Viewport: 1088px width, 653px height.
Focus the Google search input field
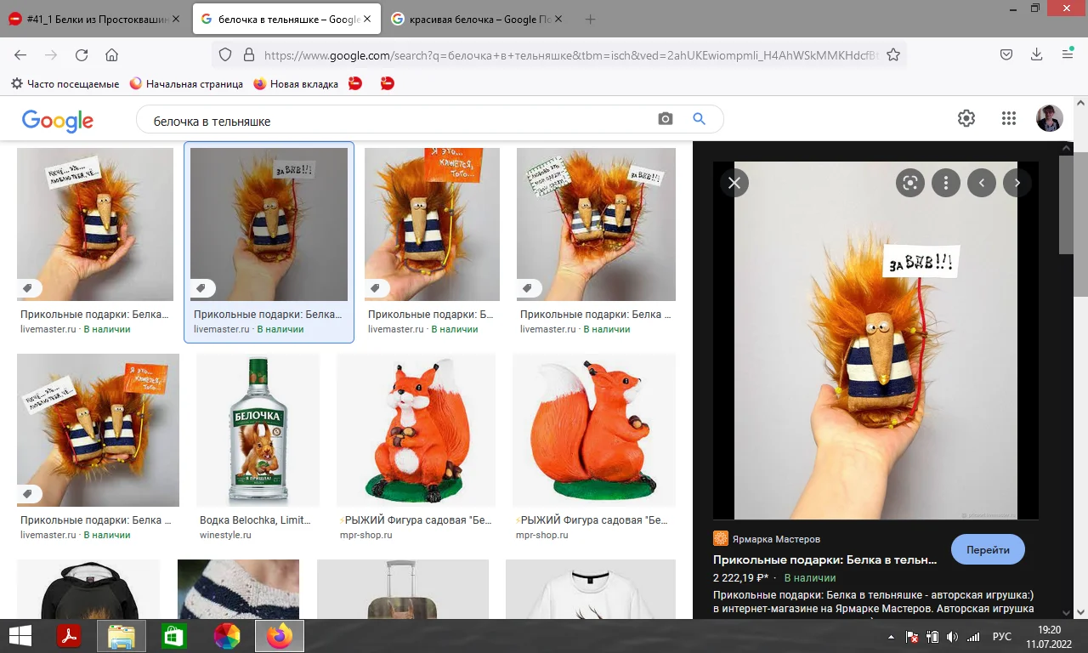(399, 121)
